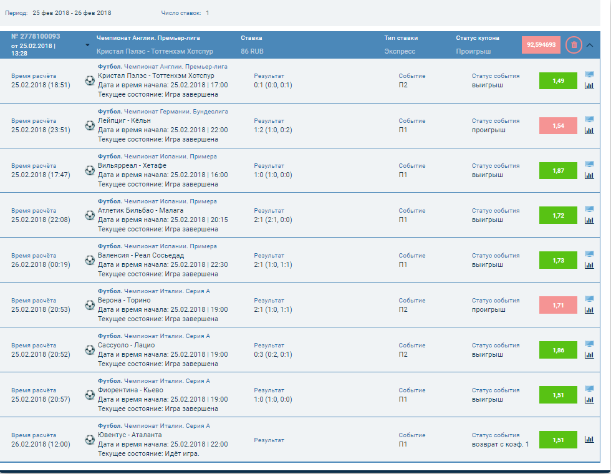Open dropdown arrow next to coupon date

click(87, 45)
